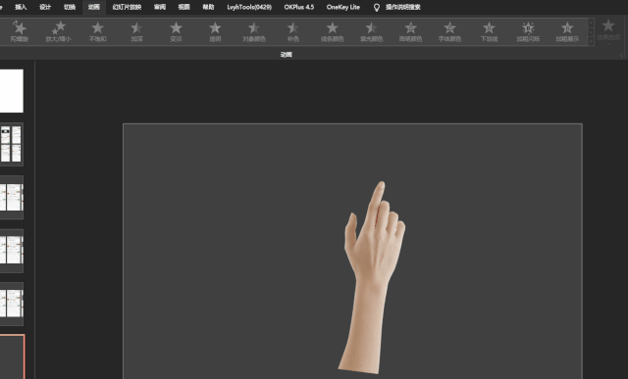Select the Line Color (线条颜色) animation
This screenshot has height=379, width=628.
click(332, 31)
